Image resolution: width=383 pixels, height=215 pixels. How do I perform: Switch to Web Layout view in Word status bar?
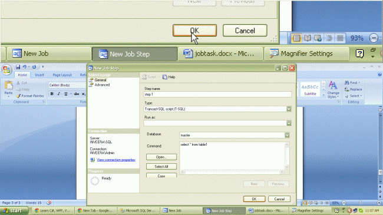click(316, 203)
